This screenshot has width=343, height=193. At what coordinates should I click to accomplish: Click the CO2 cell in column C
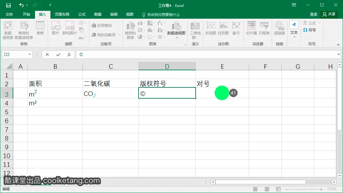pyautogui.click(x=111, y=93)
